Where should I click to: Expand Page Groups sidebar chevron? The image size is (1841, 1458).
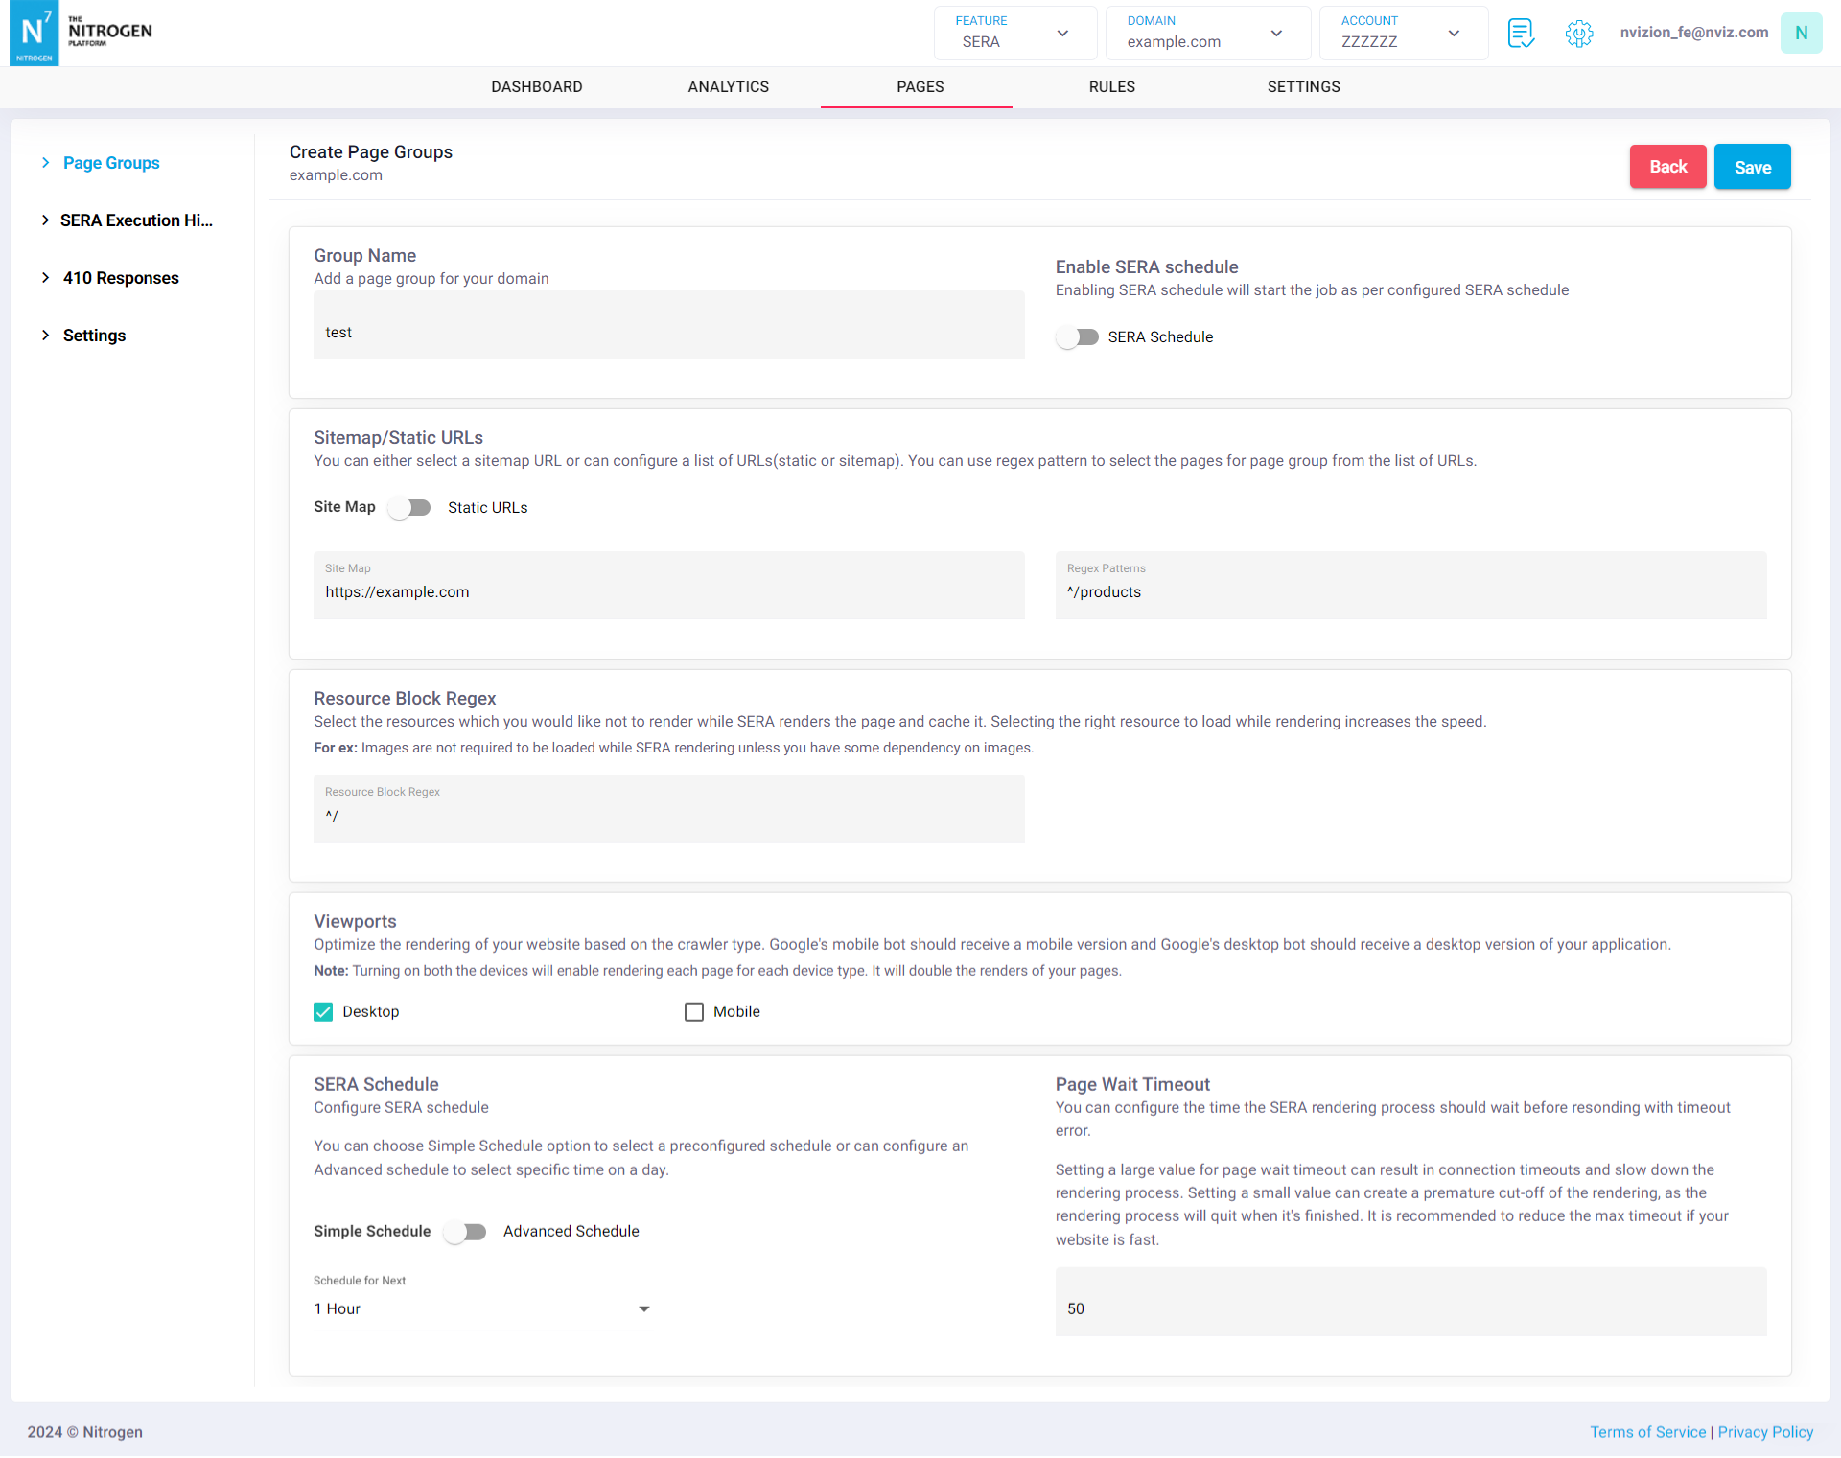(45, 163)
